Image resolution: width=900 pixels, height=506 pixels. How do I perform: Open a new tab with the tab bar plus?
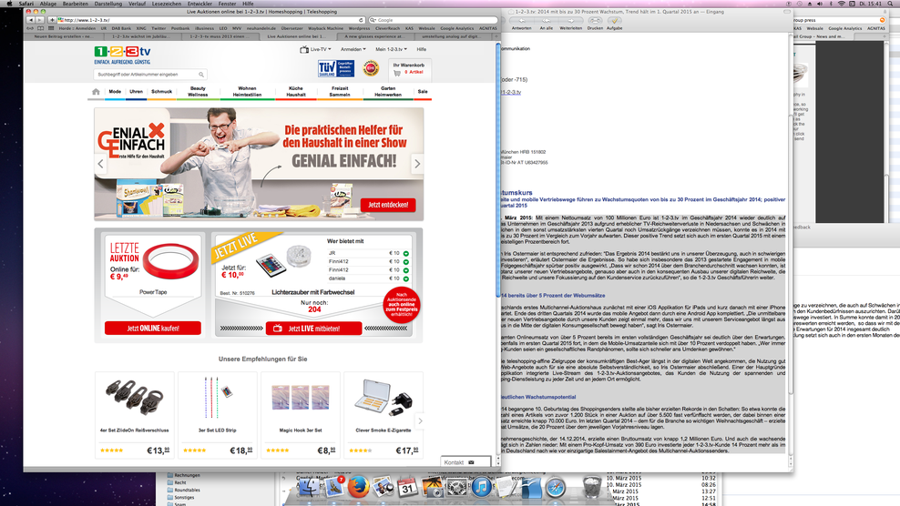[x=496, y=36]
